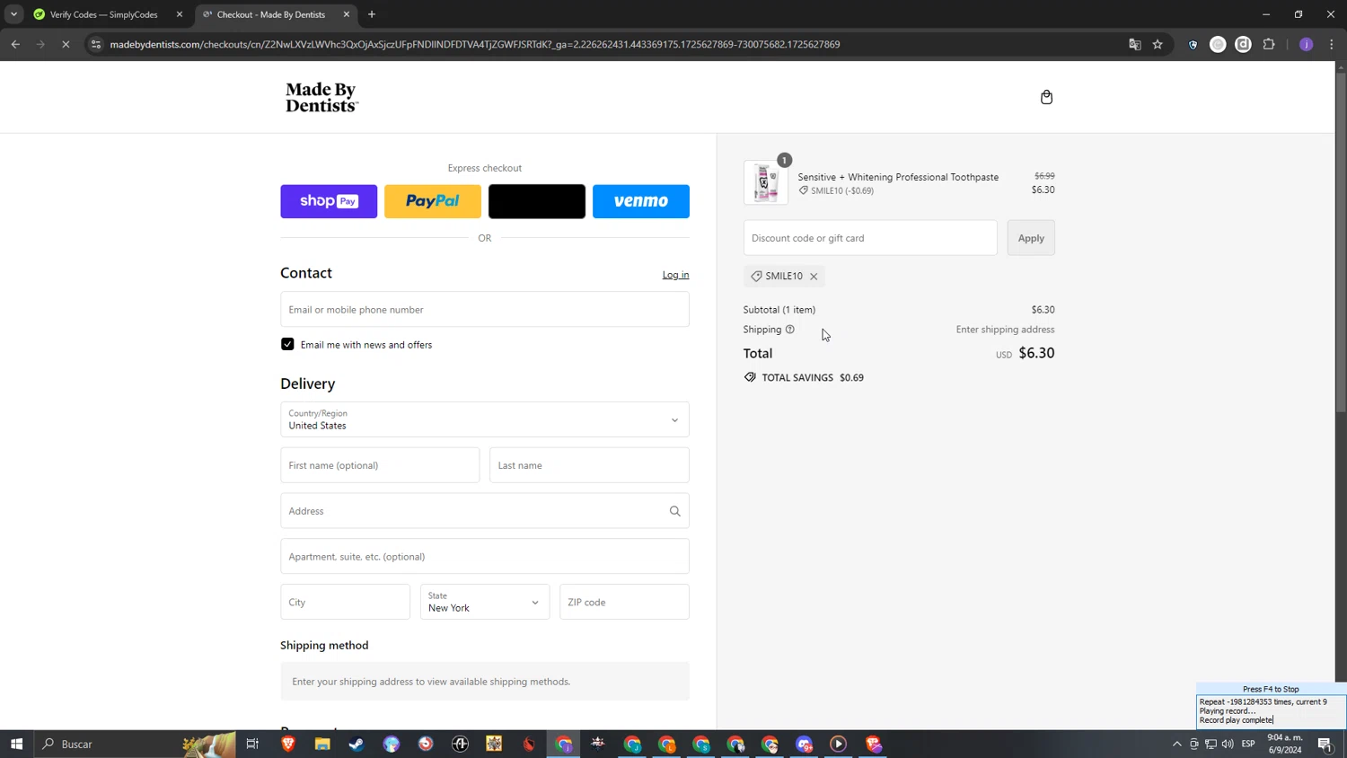Image resolution: width=1347 pixels, height=758 pixels.
Task: Click the First name (optional) field
Action: [380, 465]
